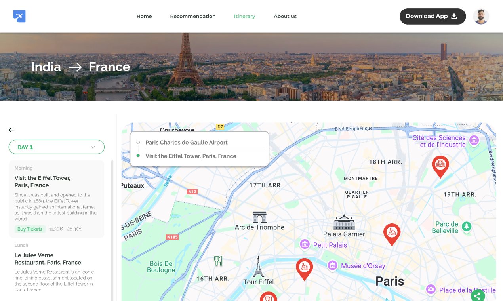Click the Bois De Boulogne map label

(x=161, y=267)
